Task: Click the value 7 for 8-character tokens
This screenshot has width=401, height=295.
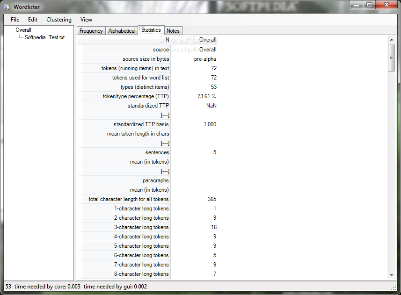Action: pos(215,274)
